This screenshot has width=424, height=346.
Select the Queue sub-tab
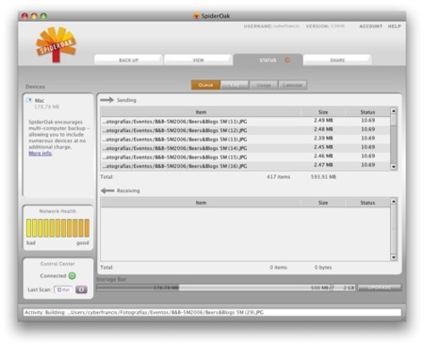point(205,85)
